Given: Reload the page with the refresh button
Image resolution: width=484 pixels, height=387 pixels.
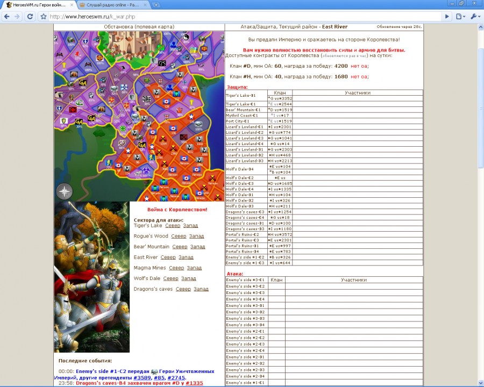Looking at the screenshot, I should click(30, 17).
